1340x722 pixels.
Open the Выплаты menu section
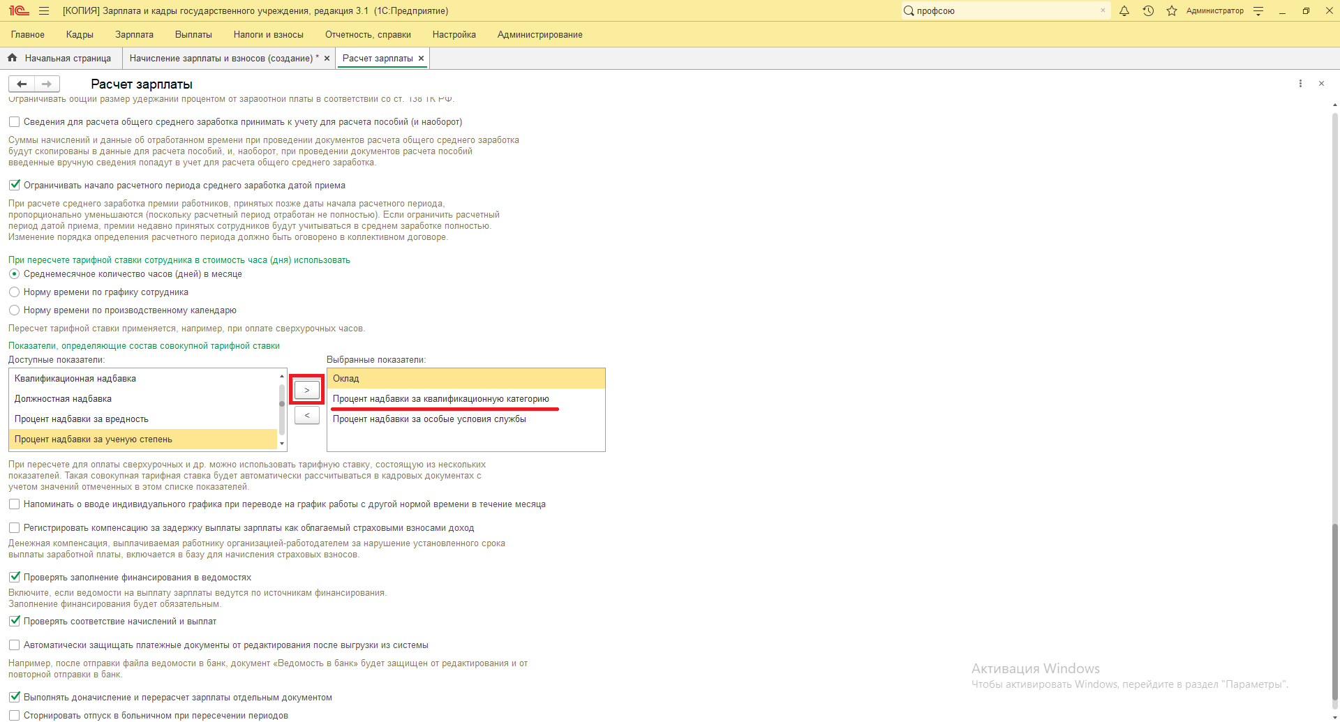click(x=193, y=35)
